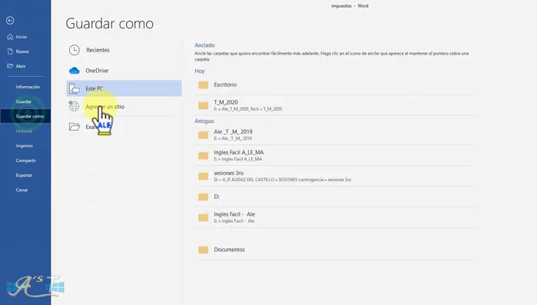Click the Ingles Facil A_LE_MA folder icon

click(203, 155)
